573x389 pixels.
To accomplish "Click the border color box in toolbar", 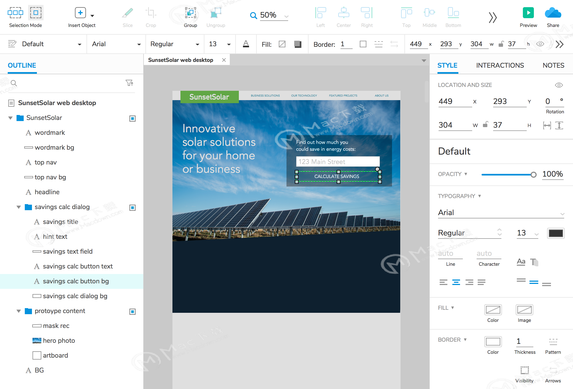I will click(x=363, y=44).
